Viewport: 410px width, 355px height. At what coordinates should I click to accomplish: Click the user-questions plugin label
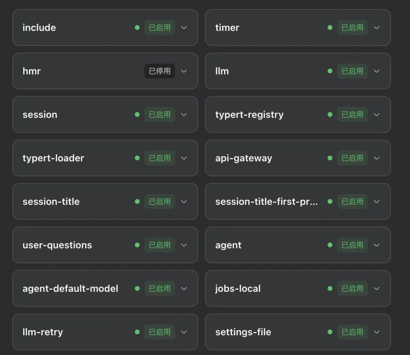[57, 246]
